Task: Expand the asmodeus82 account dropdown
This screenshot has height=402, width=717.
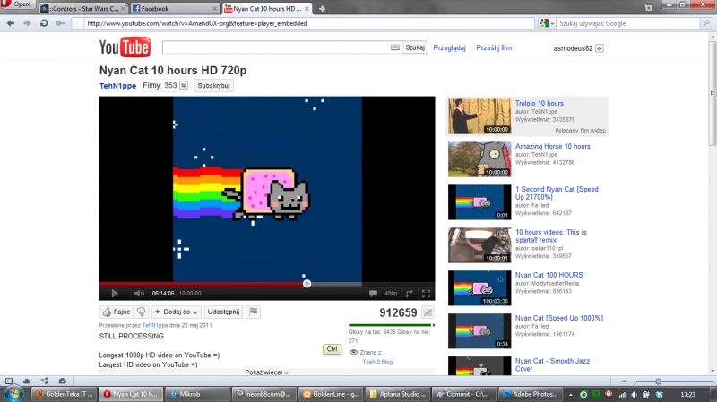Action: [600, 48]
